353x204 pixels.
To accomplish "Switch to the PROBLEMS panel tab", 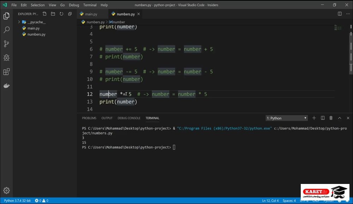I will (89, 118).
